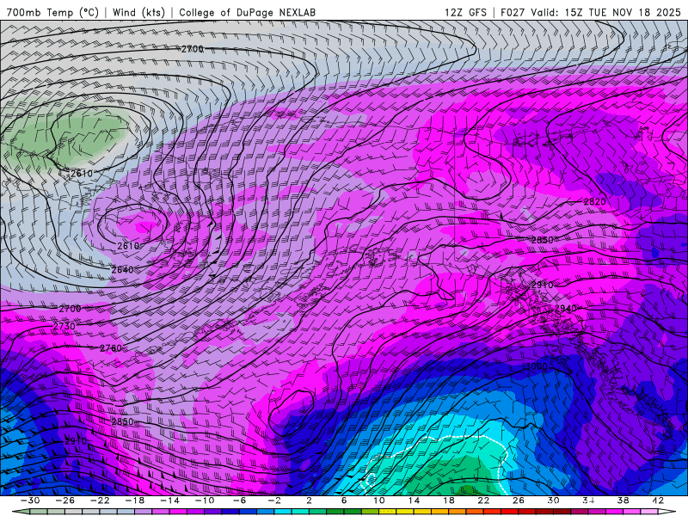Click the -18 value on the temperature scale
The height and width of the screenshot is (516, 688).
click(135, 501)
